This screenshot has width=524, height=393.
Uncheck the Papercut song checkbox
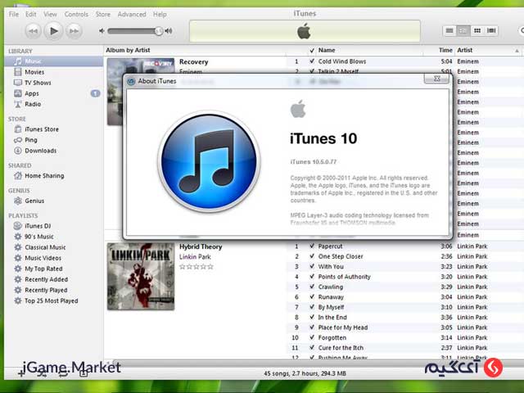[x=312, y=246]
